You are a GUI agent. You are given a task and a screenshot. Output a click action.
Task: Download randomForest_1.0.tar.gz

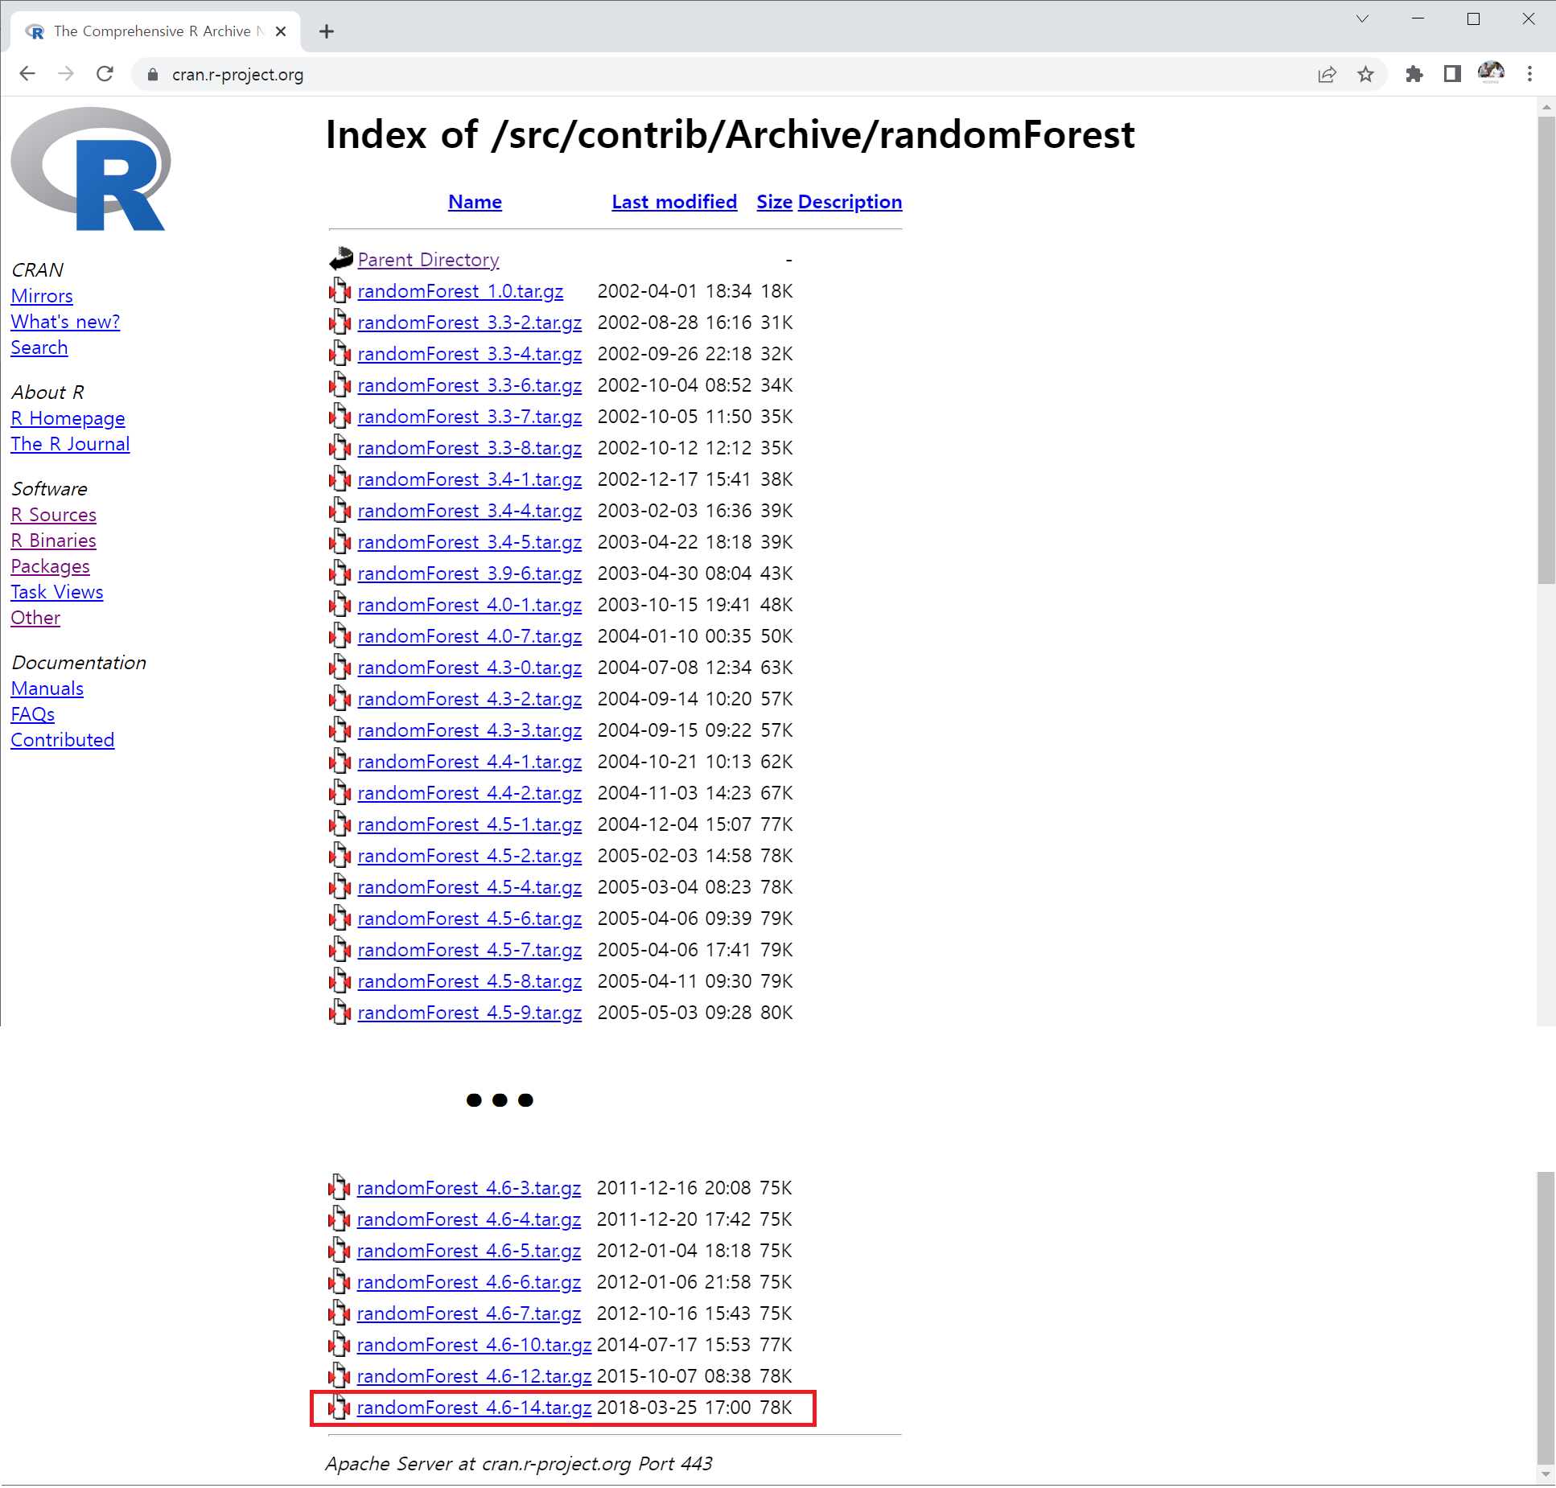[x=460, y=290]
